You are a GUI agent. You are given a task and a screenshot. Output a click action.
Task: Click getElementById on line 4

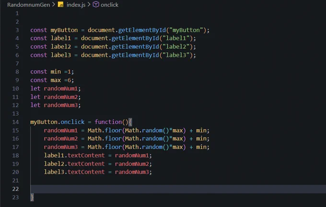(135, 38)
